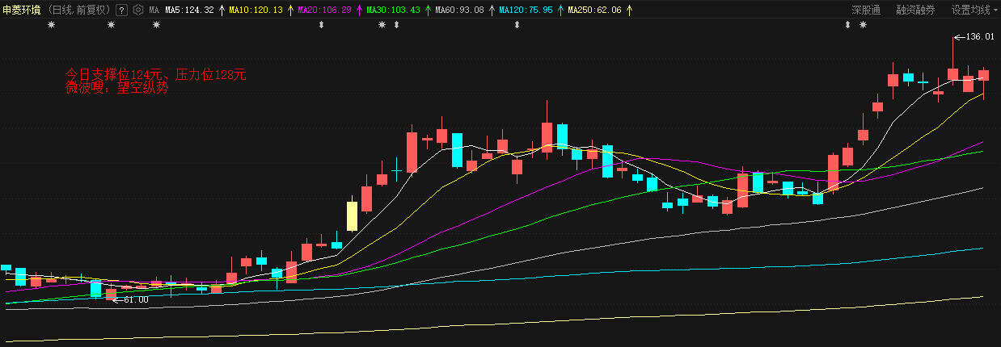Click the up arrow after MA250 value
Screen dimensions: 1001x347
pos(629,10)
